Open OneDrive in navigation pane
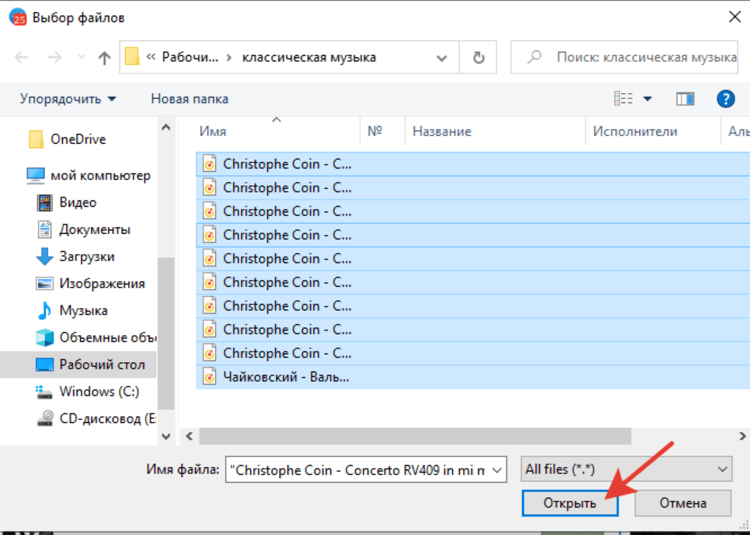750x535 pixels. click(x=77, y=139)
